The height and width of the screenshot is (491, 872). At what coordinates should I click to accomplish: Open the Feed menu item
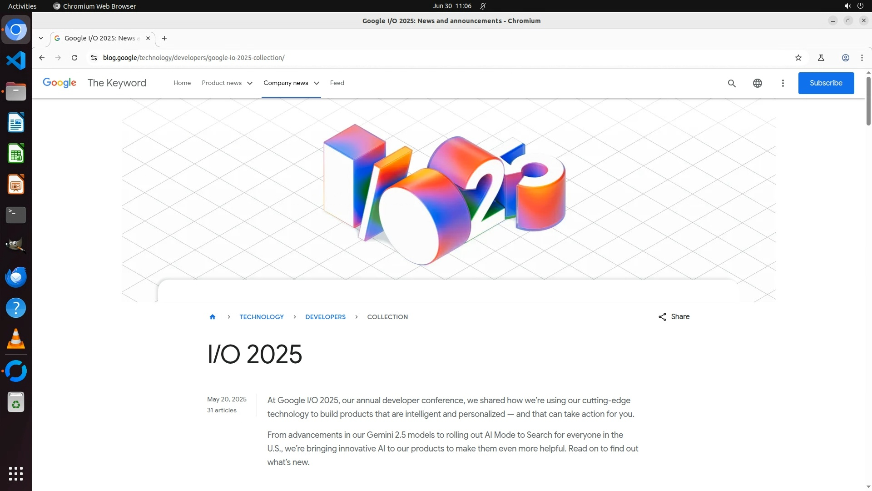337,83
